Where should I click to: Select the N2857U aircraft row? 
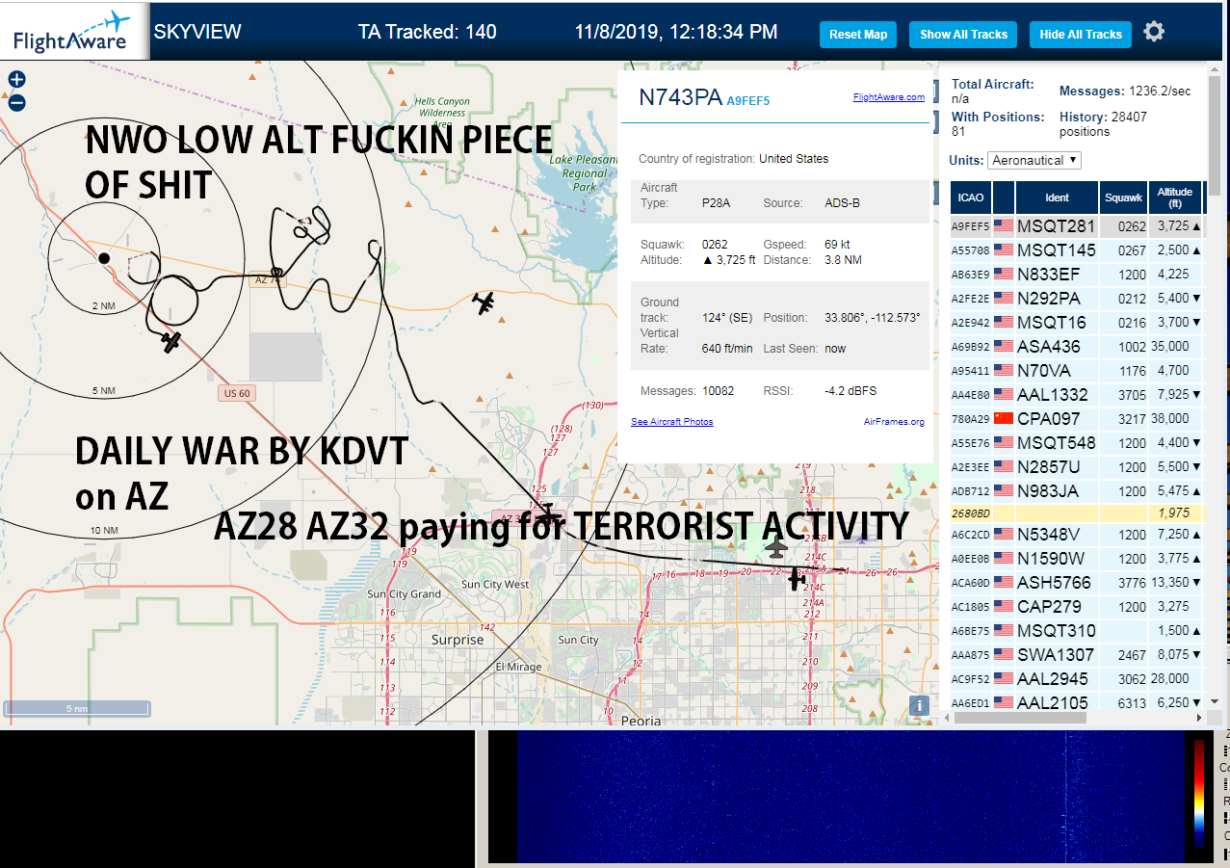click(1077, 467)
